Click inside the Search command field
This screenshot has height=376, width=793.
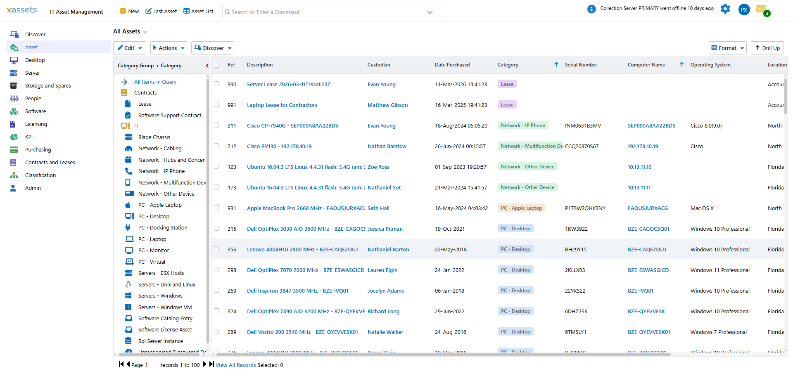tap(330, 12)
